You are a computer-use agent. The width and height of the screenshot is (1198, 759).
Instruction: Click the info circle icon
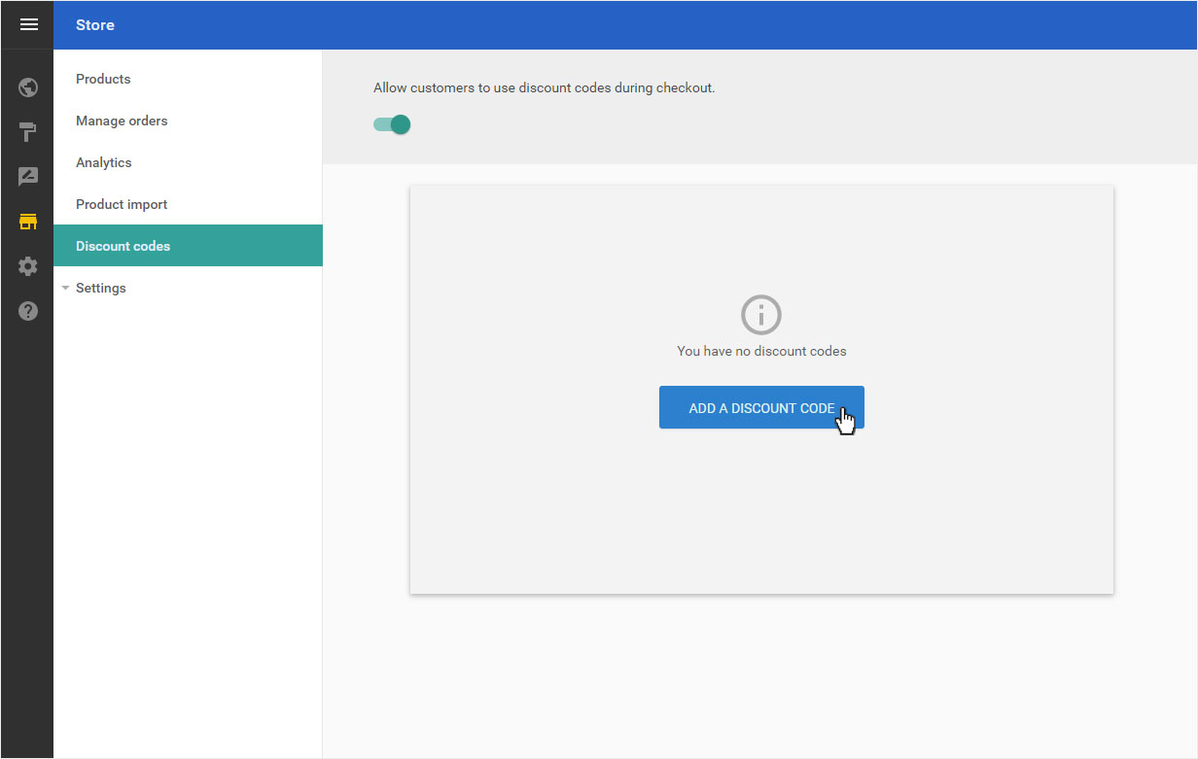(761, 315)
